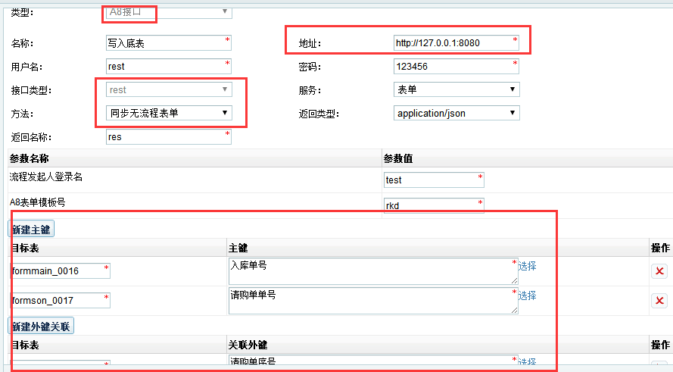Viewport: 673px width, 372px height.
Task: Open the 类型 A8接口 dropdown
Action: point(169,12)
